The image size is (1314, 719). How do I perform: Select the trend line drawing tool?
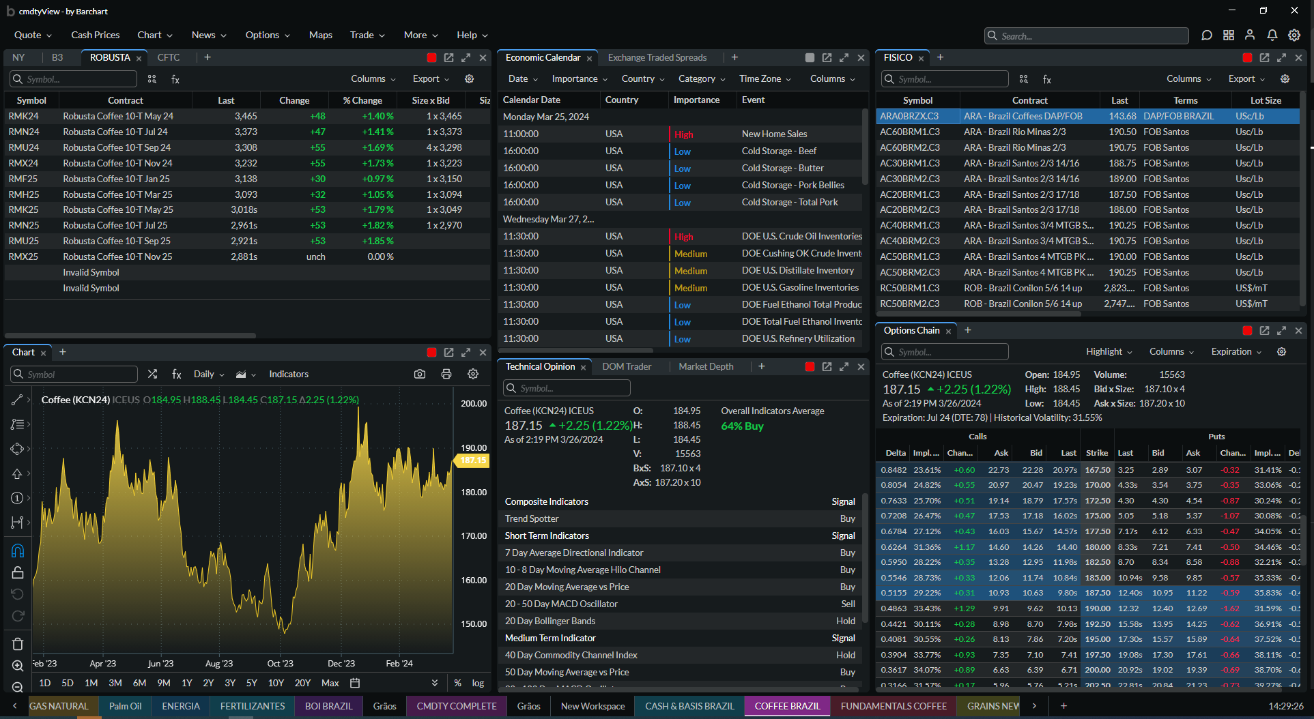[x=18, y=400]
